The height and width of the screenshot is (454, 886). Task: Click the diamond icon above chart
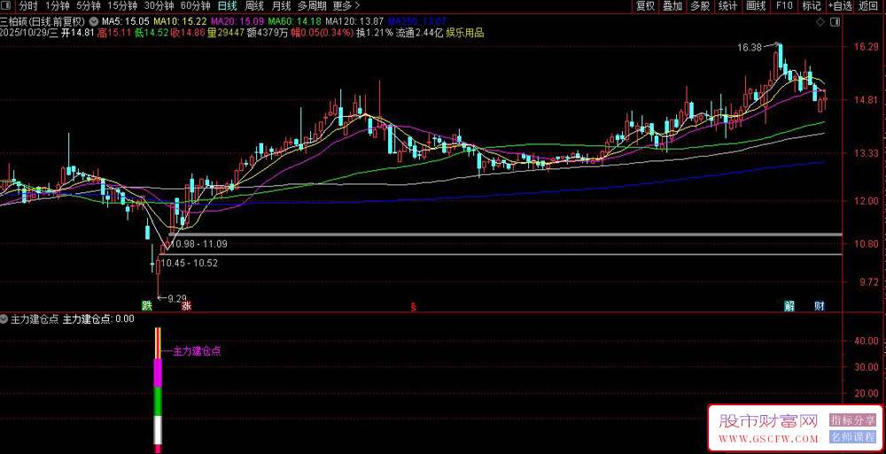coord(820,22)
